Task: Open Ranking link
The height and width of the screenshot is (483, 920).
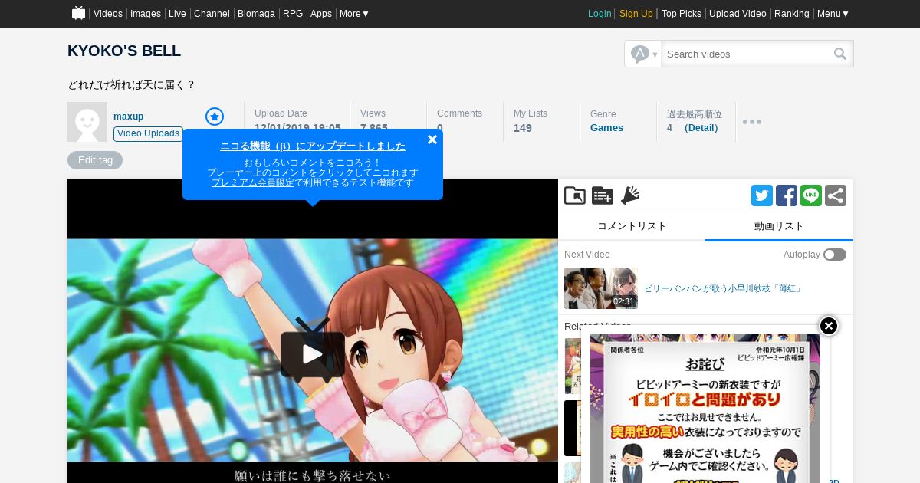Action: coord(792,14)
